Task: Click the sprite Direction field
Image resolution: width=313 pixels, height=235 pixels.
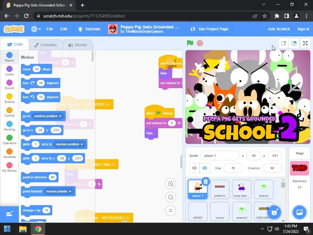Action: click(x=272, y=168)
